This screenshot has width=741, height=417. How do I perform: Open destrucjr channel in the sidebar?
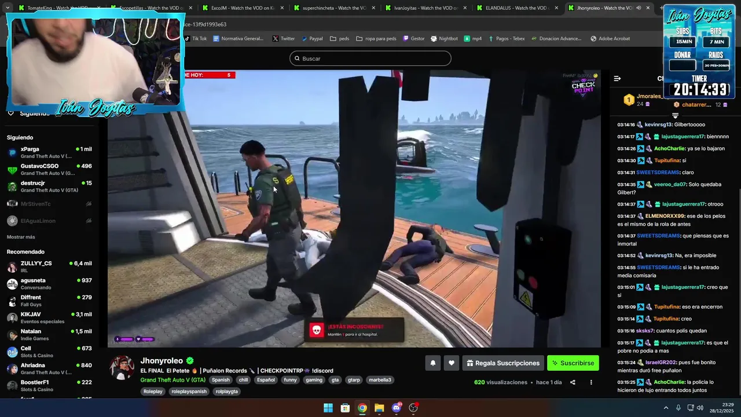click(x=49, y=186)
